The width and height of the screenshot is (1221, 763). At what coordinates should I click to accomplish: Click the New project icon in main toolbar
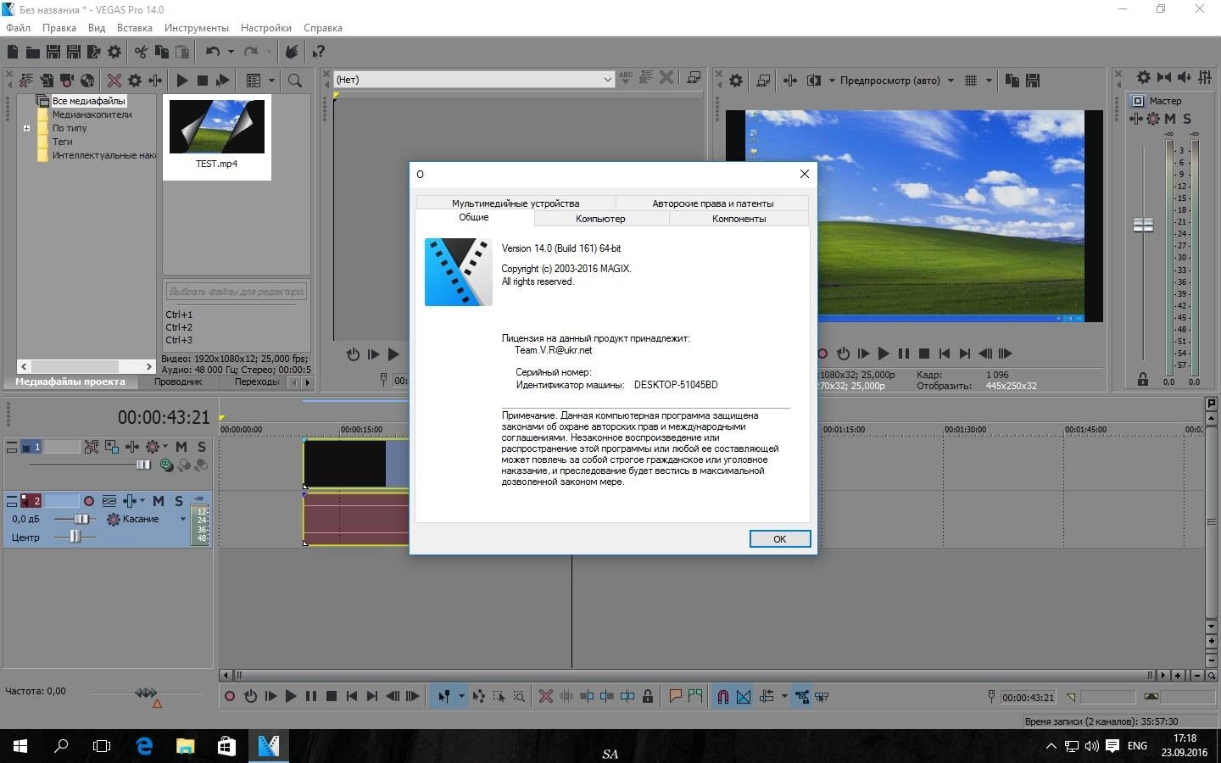point(13,52)
